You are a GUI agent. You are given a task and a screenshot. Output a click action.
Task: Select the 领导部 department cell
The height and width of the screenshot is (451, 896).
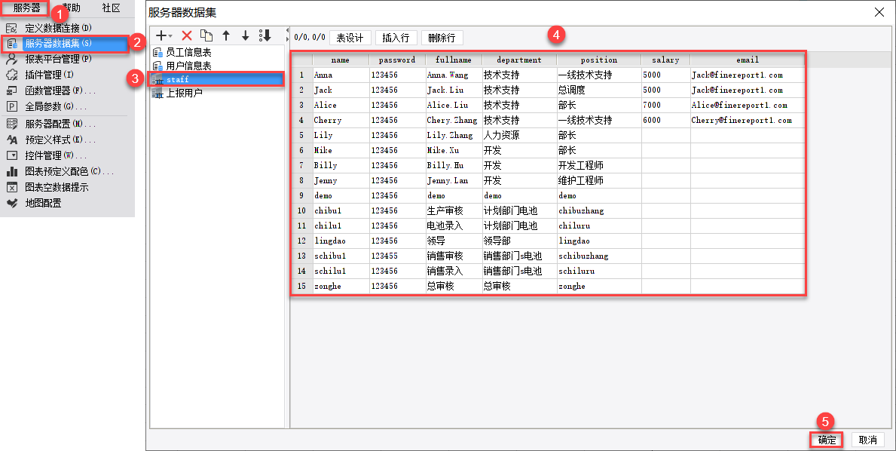519,241
